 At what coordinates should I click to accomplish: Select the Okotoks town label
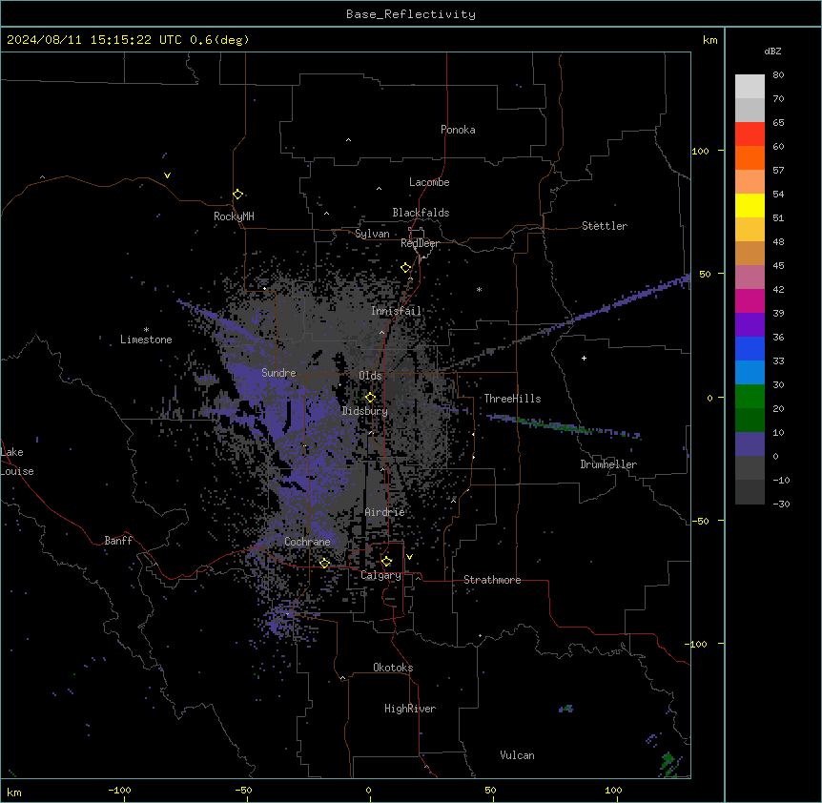pos(393,668)
